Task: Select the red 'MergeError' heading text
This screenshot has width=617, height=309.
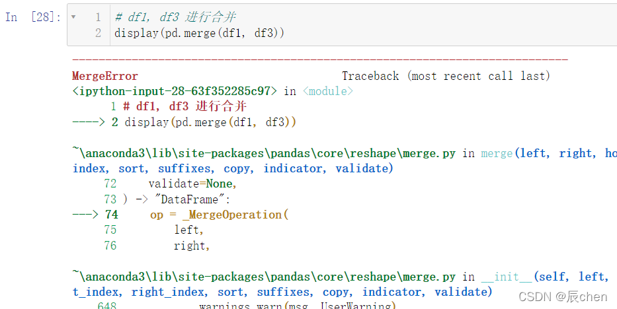Action: [105, 76]
